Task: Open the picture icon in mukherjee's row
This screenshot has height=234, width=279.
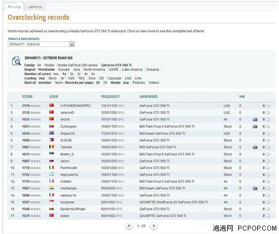Action: click(255, 188)
